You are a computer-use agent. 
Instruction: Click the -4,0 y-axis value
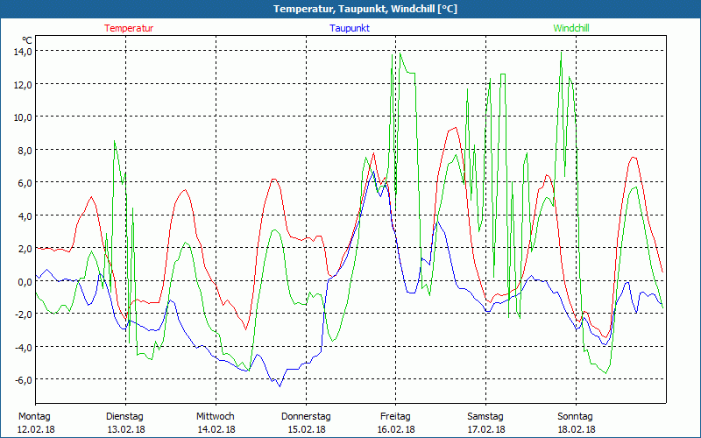(x=23, y=347)
